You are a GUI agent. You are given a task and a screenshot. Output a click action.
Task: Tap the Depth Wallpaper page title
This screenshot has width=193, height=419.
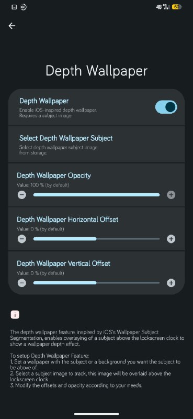click(96, 71)
